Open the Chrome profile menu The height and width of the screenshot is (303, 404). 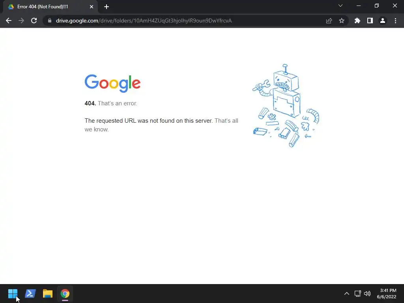(383, 21)
